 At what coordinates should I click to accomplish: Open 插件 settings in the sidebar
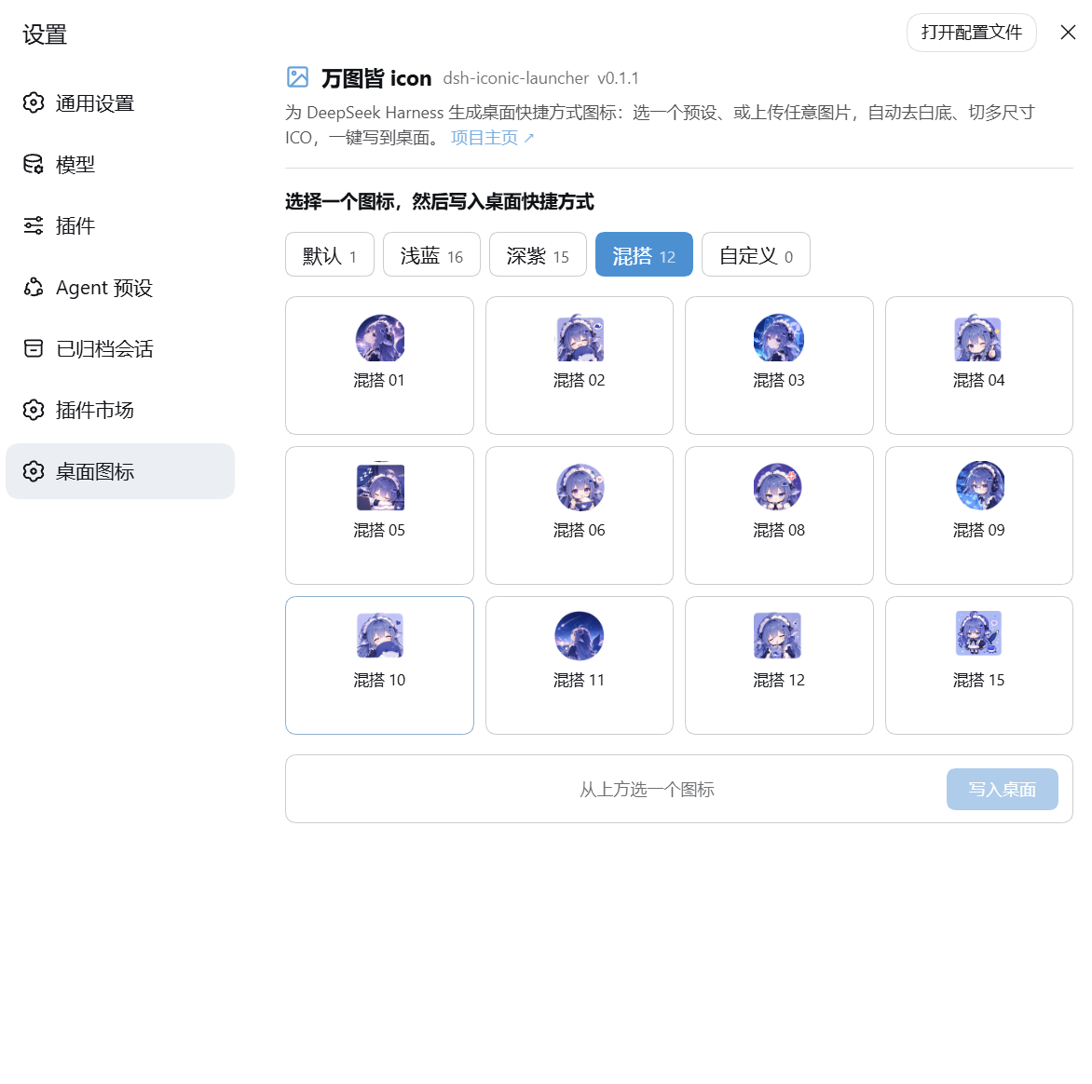(120, 225)
